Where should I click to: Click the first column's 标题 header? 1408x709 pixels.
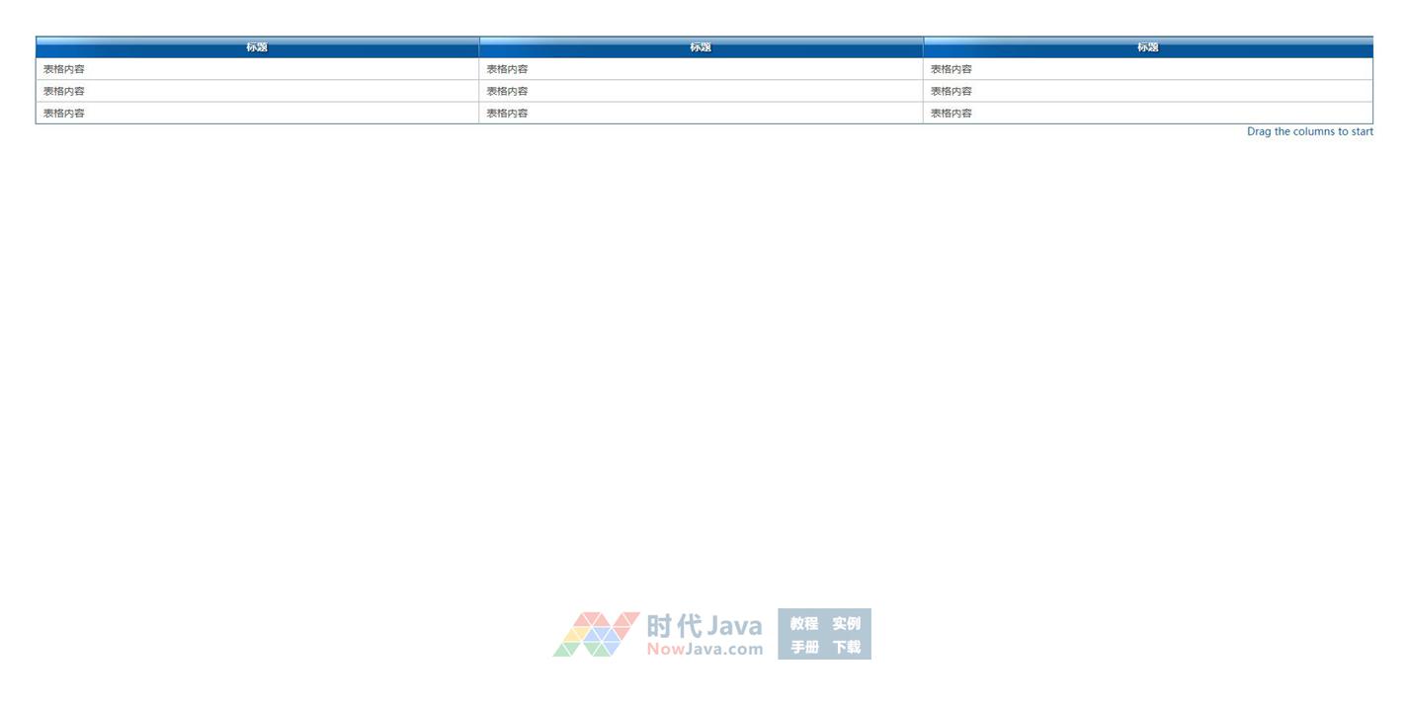(x=257, y=47)
